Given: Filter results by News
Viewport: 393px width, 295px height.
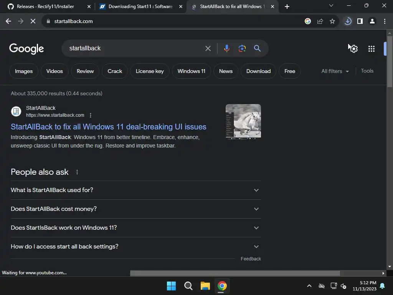Looking at the screenshot, I should point(226,71).
